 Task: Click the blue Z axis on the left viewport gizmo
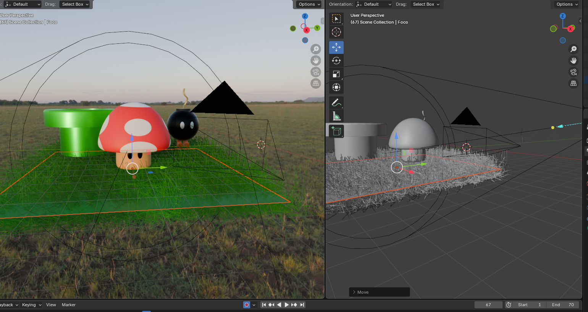coord(305,16)
